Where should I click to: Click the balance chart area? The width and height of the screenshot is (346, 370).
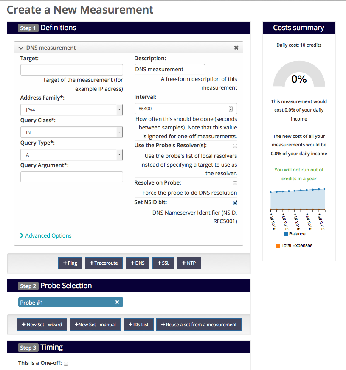(298, 199)
